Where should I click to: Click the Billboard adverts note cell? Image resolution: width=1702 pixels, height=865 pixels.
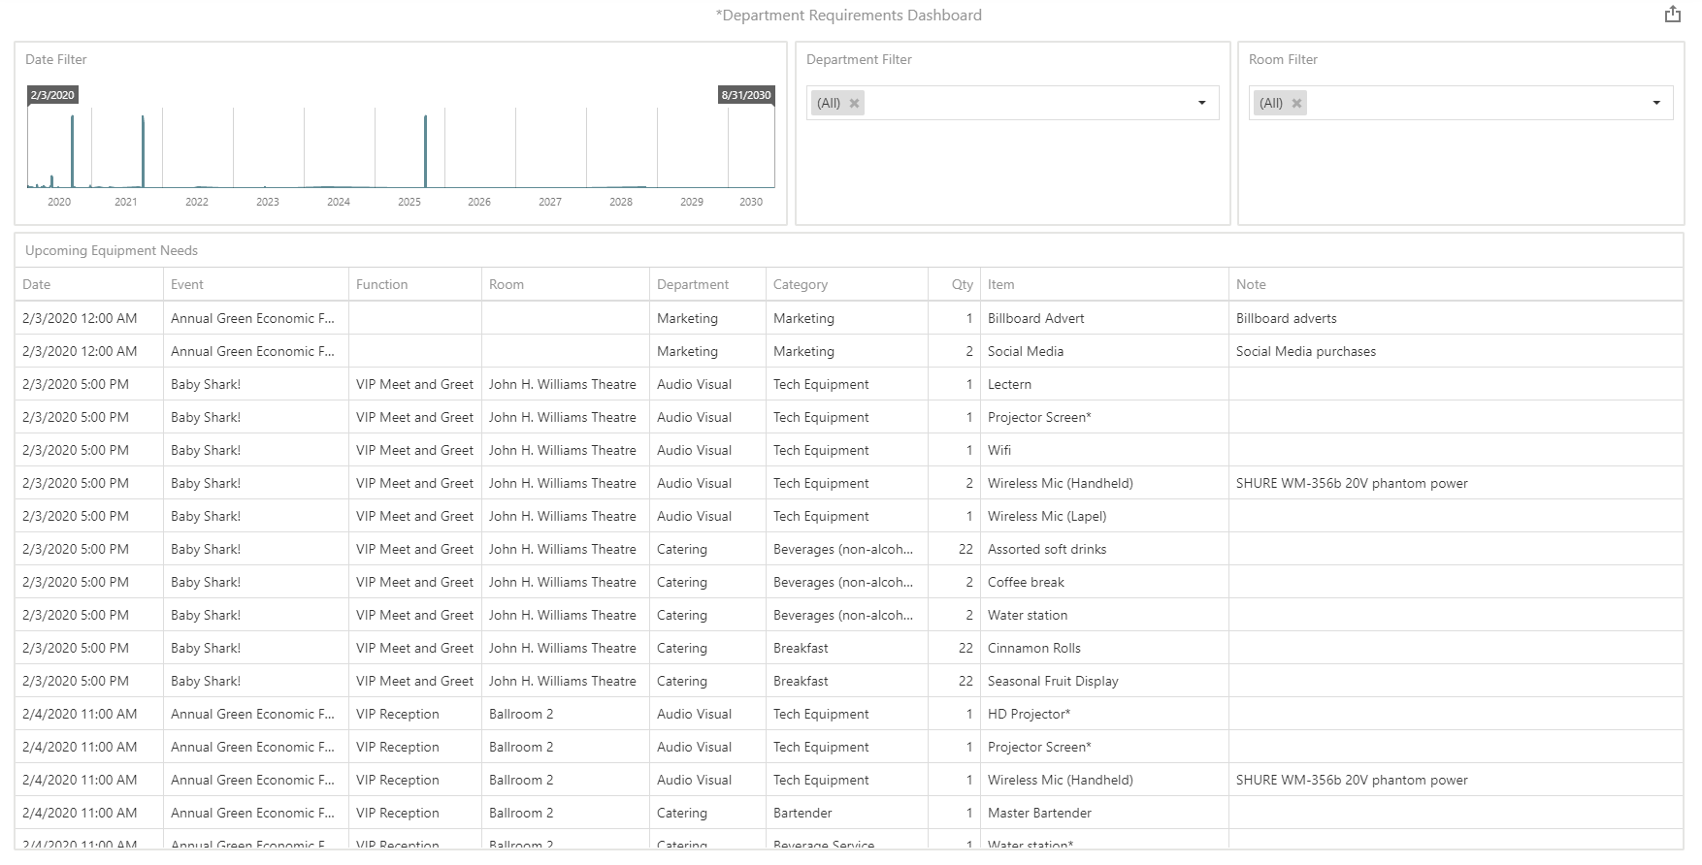click(x=1456, y=318)
